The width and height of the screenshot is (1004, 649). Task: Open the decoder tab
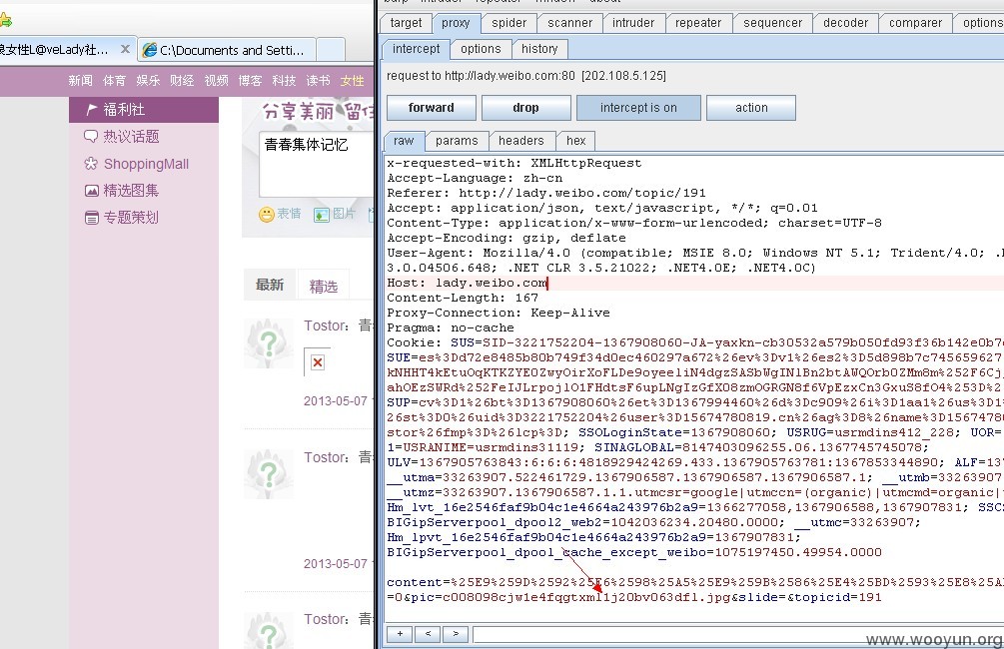coord(845,23)
